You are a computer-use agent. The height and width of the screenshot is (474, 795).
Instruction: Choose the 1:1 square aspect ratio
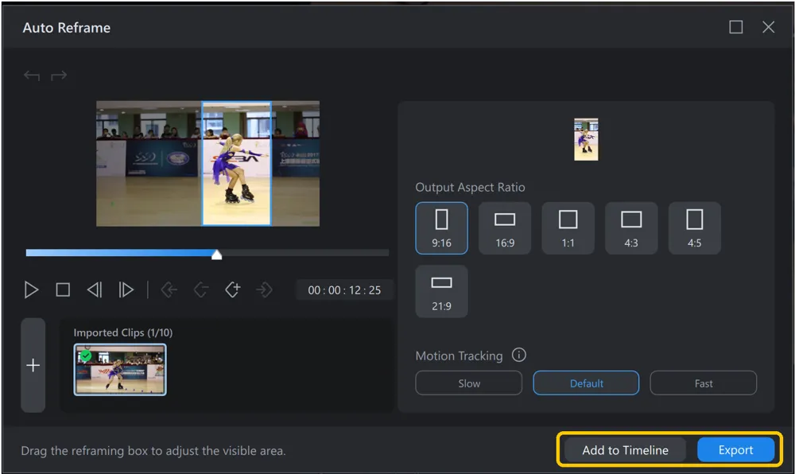[x=568, y=228]
